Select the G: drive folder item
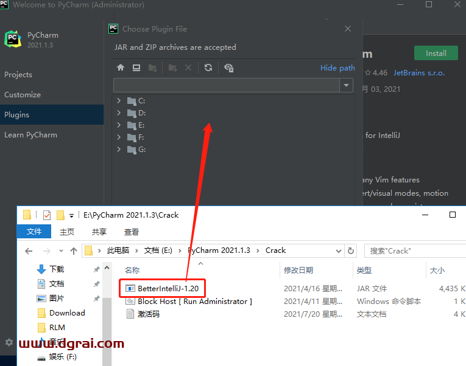The image size is (466, 366). [x=136, y=150]
